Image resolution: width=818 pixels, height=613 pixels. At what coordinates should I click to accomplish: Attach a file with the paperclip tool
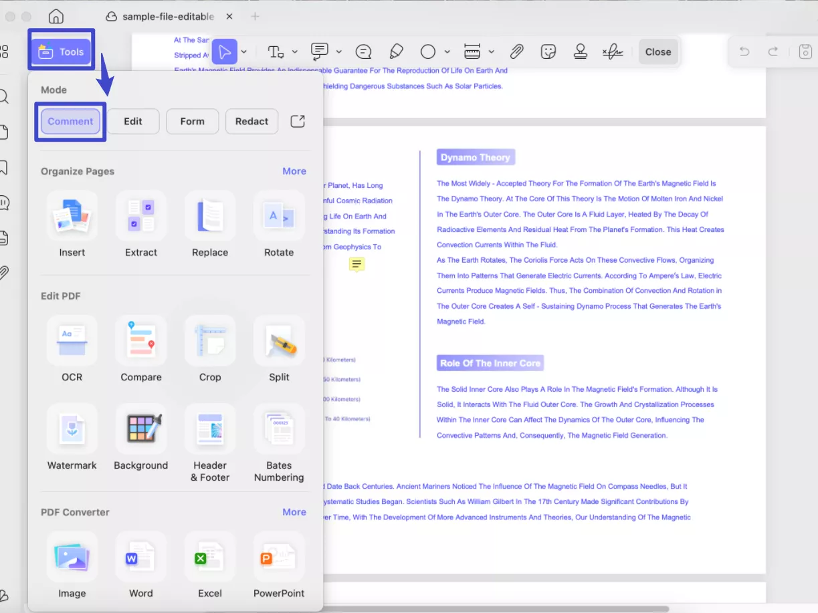click(x=516, y=51)
